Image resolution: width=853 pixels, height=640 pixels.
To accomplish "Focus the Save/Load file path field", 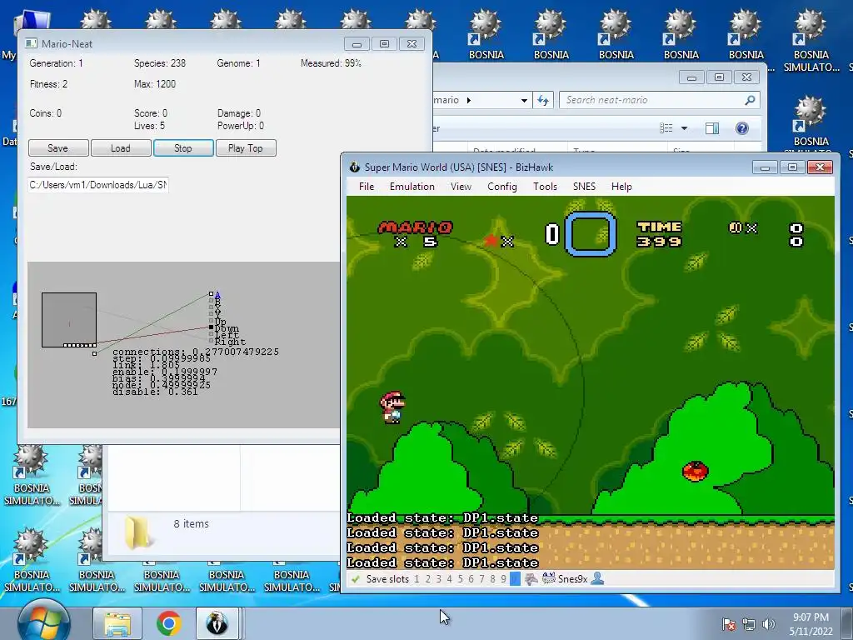I will [x=98, y=185].
